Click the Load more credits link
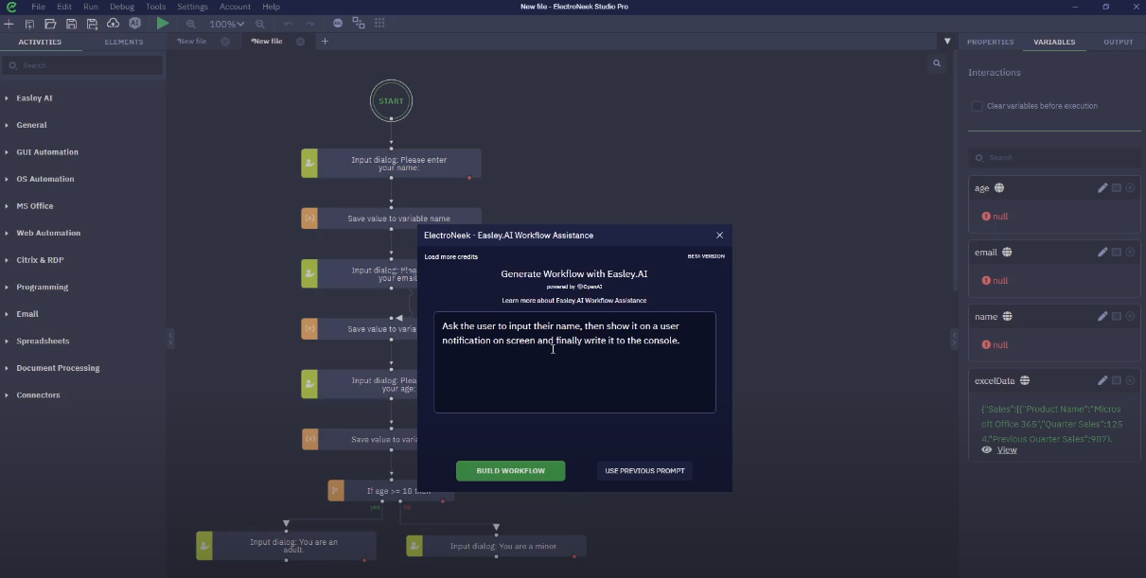Screen dimensions: 1146x578 point(451,257)
